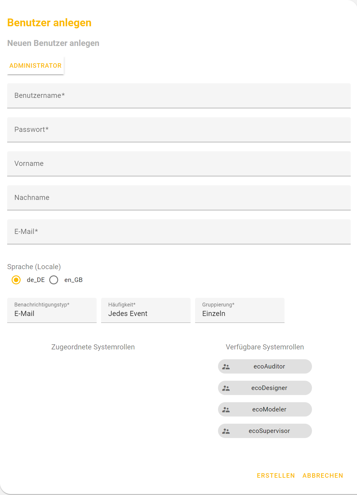
Task: Select the en_GB language radio button
Action: tap(54, 280)
